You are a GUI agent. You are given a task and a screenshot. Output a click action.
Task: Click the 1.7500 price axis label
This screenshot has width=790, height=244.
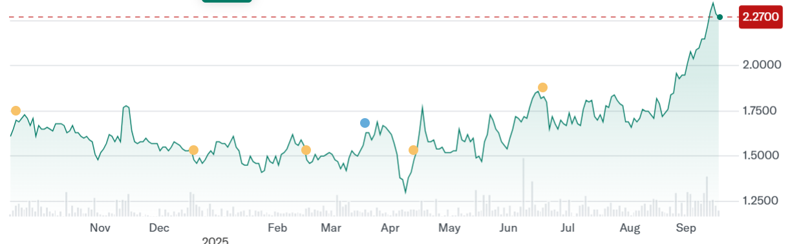pos(762,111)
